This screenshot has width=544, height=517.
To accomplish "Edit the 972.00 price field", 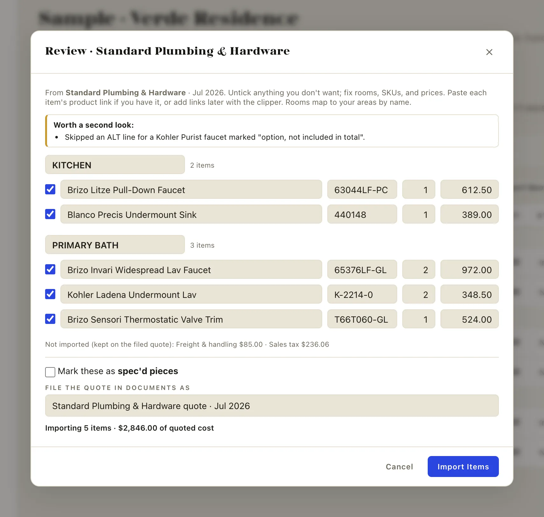I will click(x=470, y=270).
